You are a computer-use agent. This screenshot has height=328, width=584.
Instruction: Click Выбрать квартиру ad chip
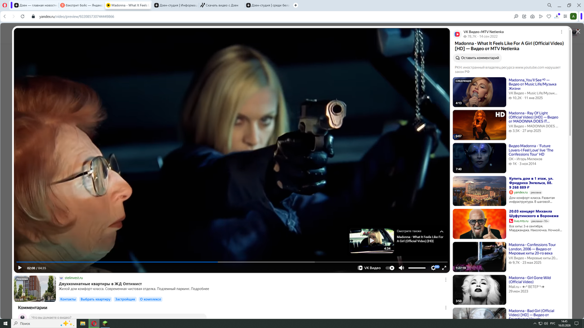pyautogui.click(x=95, y=299)
